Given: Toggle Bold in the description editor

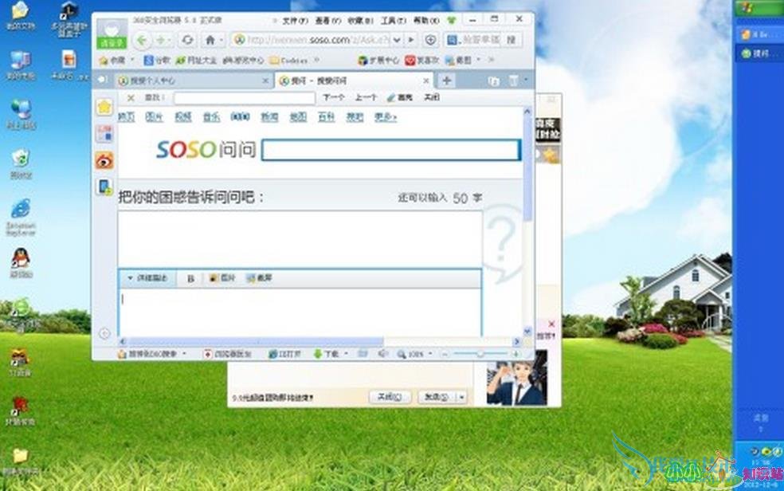Looking at the screenshot, I should point(190,278).
